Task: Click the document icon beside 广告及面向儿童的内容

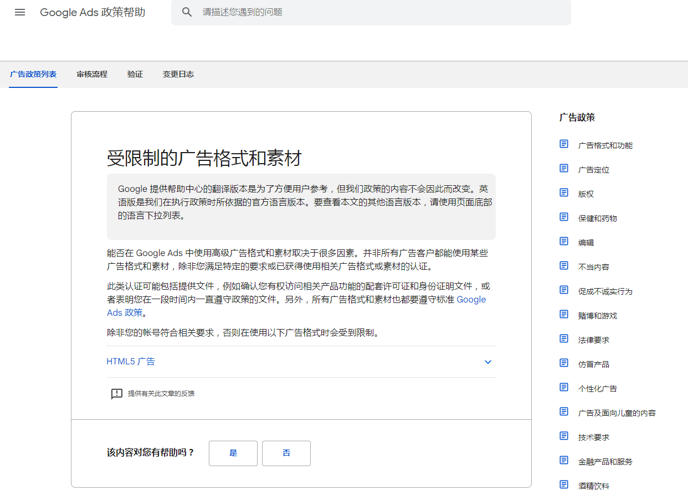Action: [564, 411]
